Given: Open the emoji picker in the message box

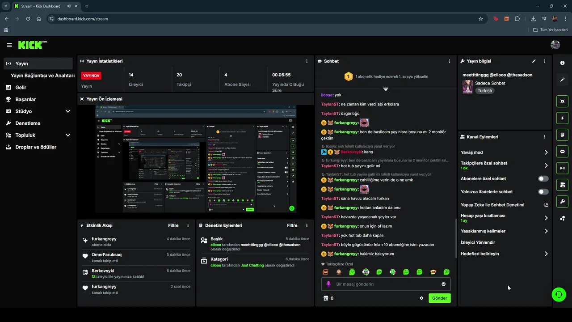Looking at the screenshot, I should (x=443, y=284).
